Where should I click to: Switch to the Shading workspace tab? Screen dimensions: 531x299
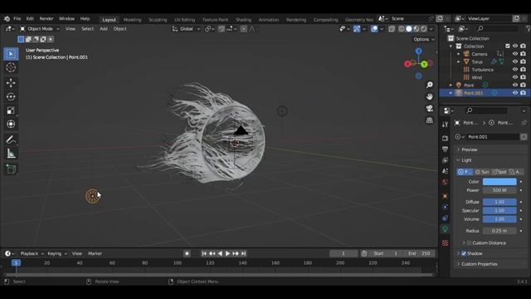coord(243,20)
